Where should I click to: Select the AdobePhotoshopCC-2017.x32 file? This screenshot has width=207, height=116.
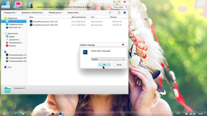(x=45, y=22)
